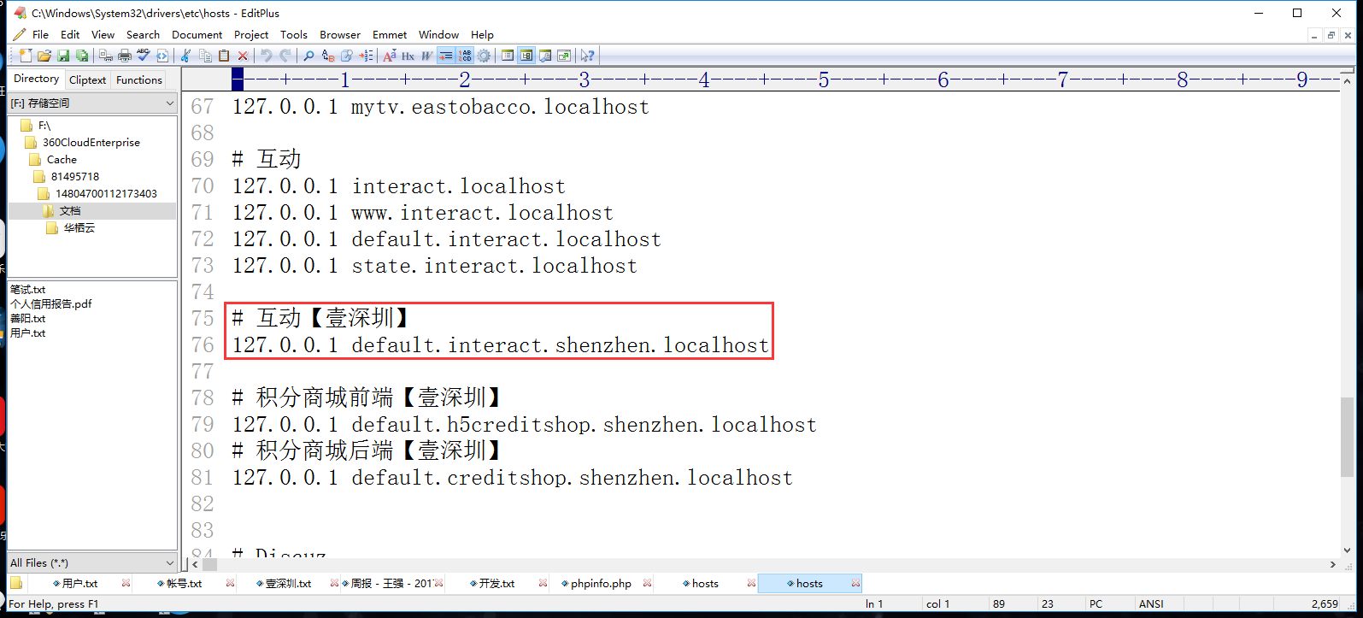Open the Edit menu
The width and height of the screenshot is (1363, 618).
[x=70, y=35]
